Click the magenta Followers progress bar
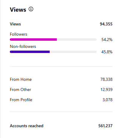 [33, 40]
